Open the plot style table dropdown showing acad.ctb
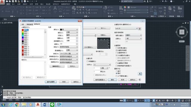Image resolution: width=191 pixels, height=107 pixels. tap(127, 29)
